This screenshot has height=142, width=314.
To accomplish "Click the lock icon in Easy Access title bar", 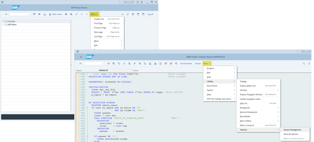I will tap(142, 2).
